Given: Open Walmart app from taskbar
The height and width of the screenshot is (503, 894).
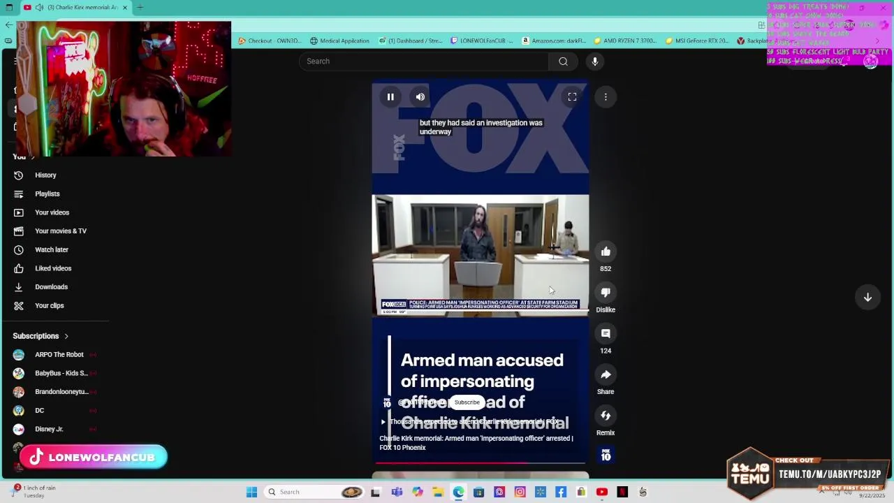Looking at the screenshot, I should [x=541, y=492].
